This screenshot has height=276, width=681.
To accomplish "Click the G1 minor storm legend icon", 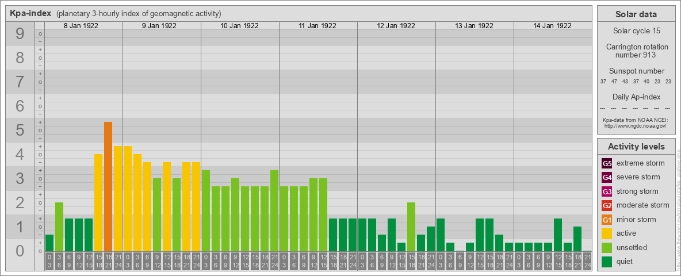I will click(607, 220).
